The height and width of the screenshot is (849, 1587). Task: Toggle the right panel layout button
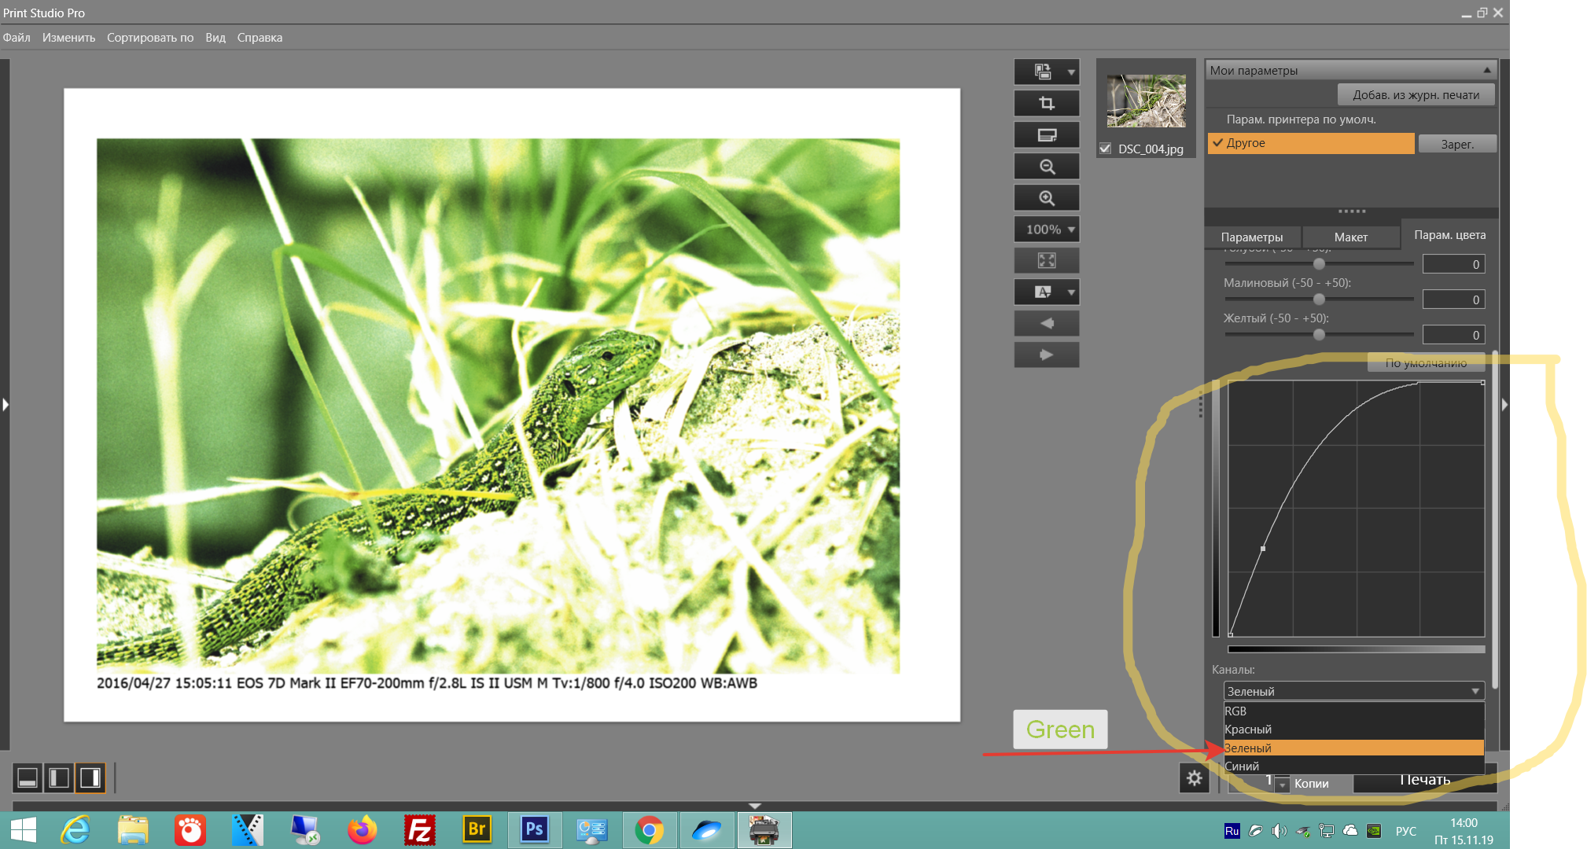pyautogui.click(x=90, y=778)
